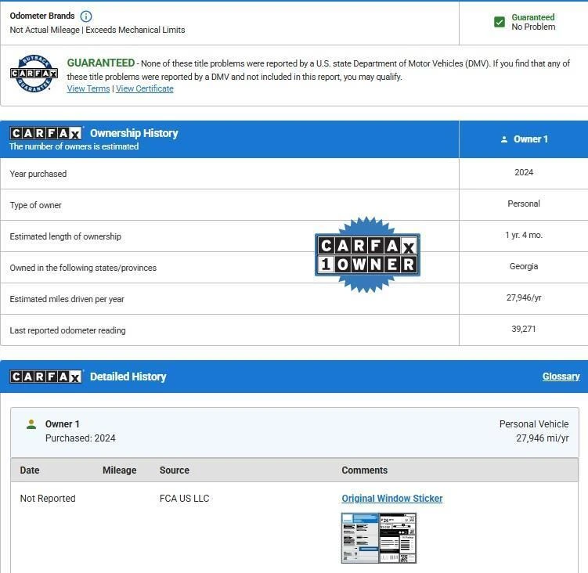Click the Last reported odometer reading row
The width and height of the screenshot is (588, 573).
coord(67,330)
